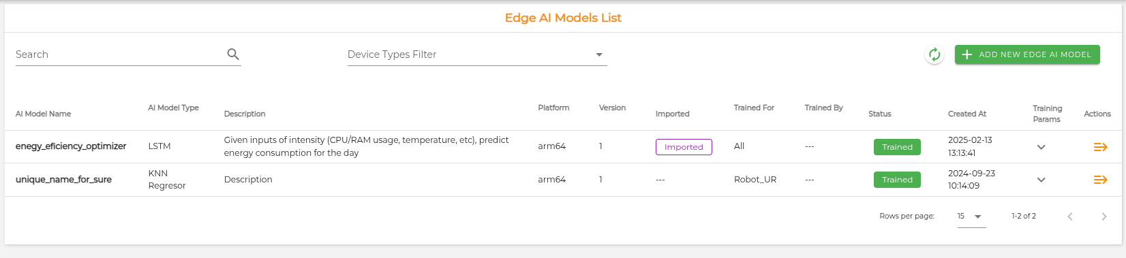Open Device Types Filter dropdown

tap(477, 54)
